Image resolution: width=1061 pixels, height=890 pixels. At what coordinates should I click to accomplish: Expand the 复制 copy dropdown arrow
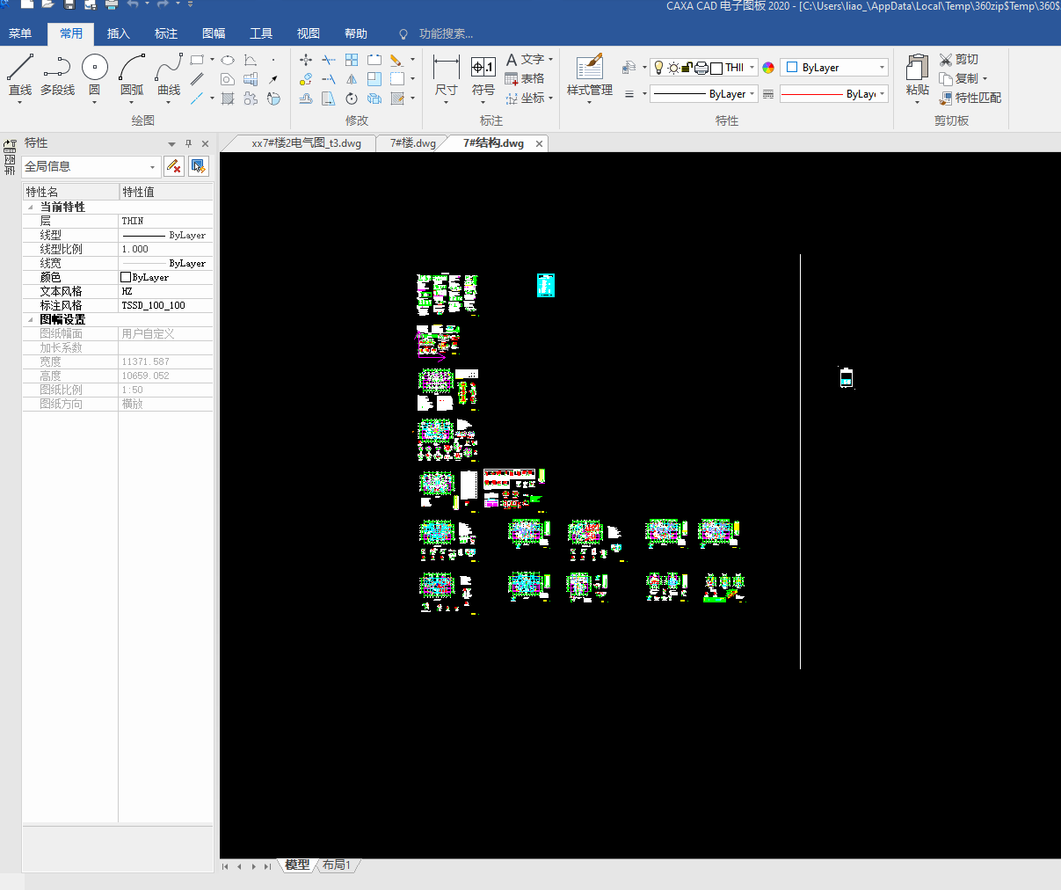point(985,79)
